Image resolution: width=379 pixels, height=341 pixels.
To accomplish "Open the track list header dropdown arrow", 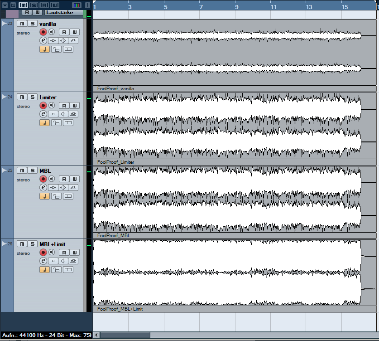I will [x=4, y=5].
